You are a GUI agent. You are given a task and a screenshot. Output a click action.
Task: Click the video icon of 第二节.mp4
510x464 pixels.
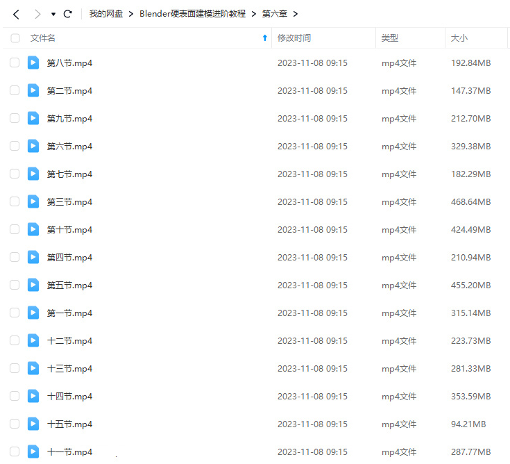pyautogui.click(x=33, y=90)
